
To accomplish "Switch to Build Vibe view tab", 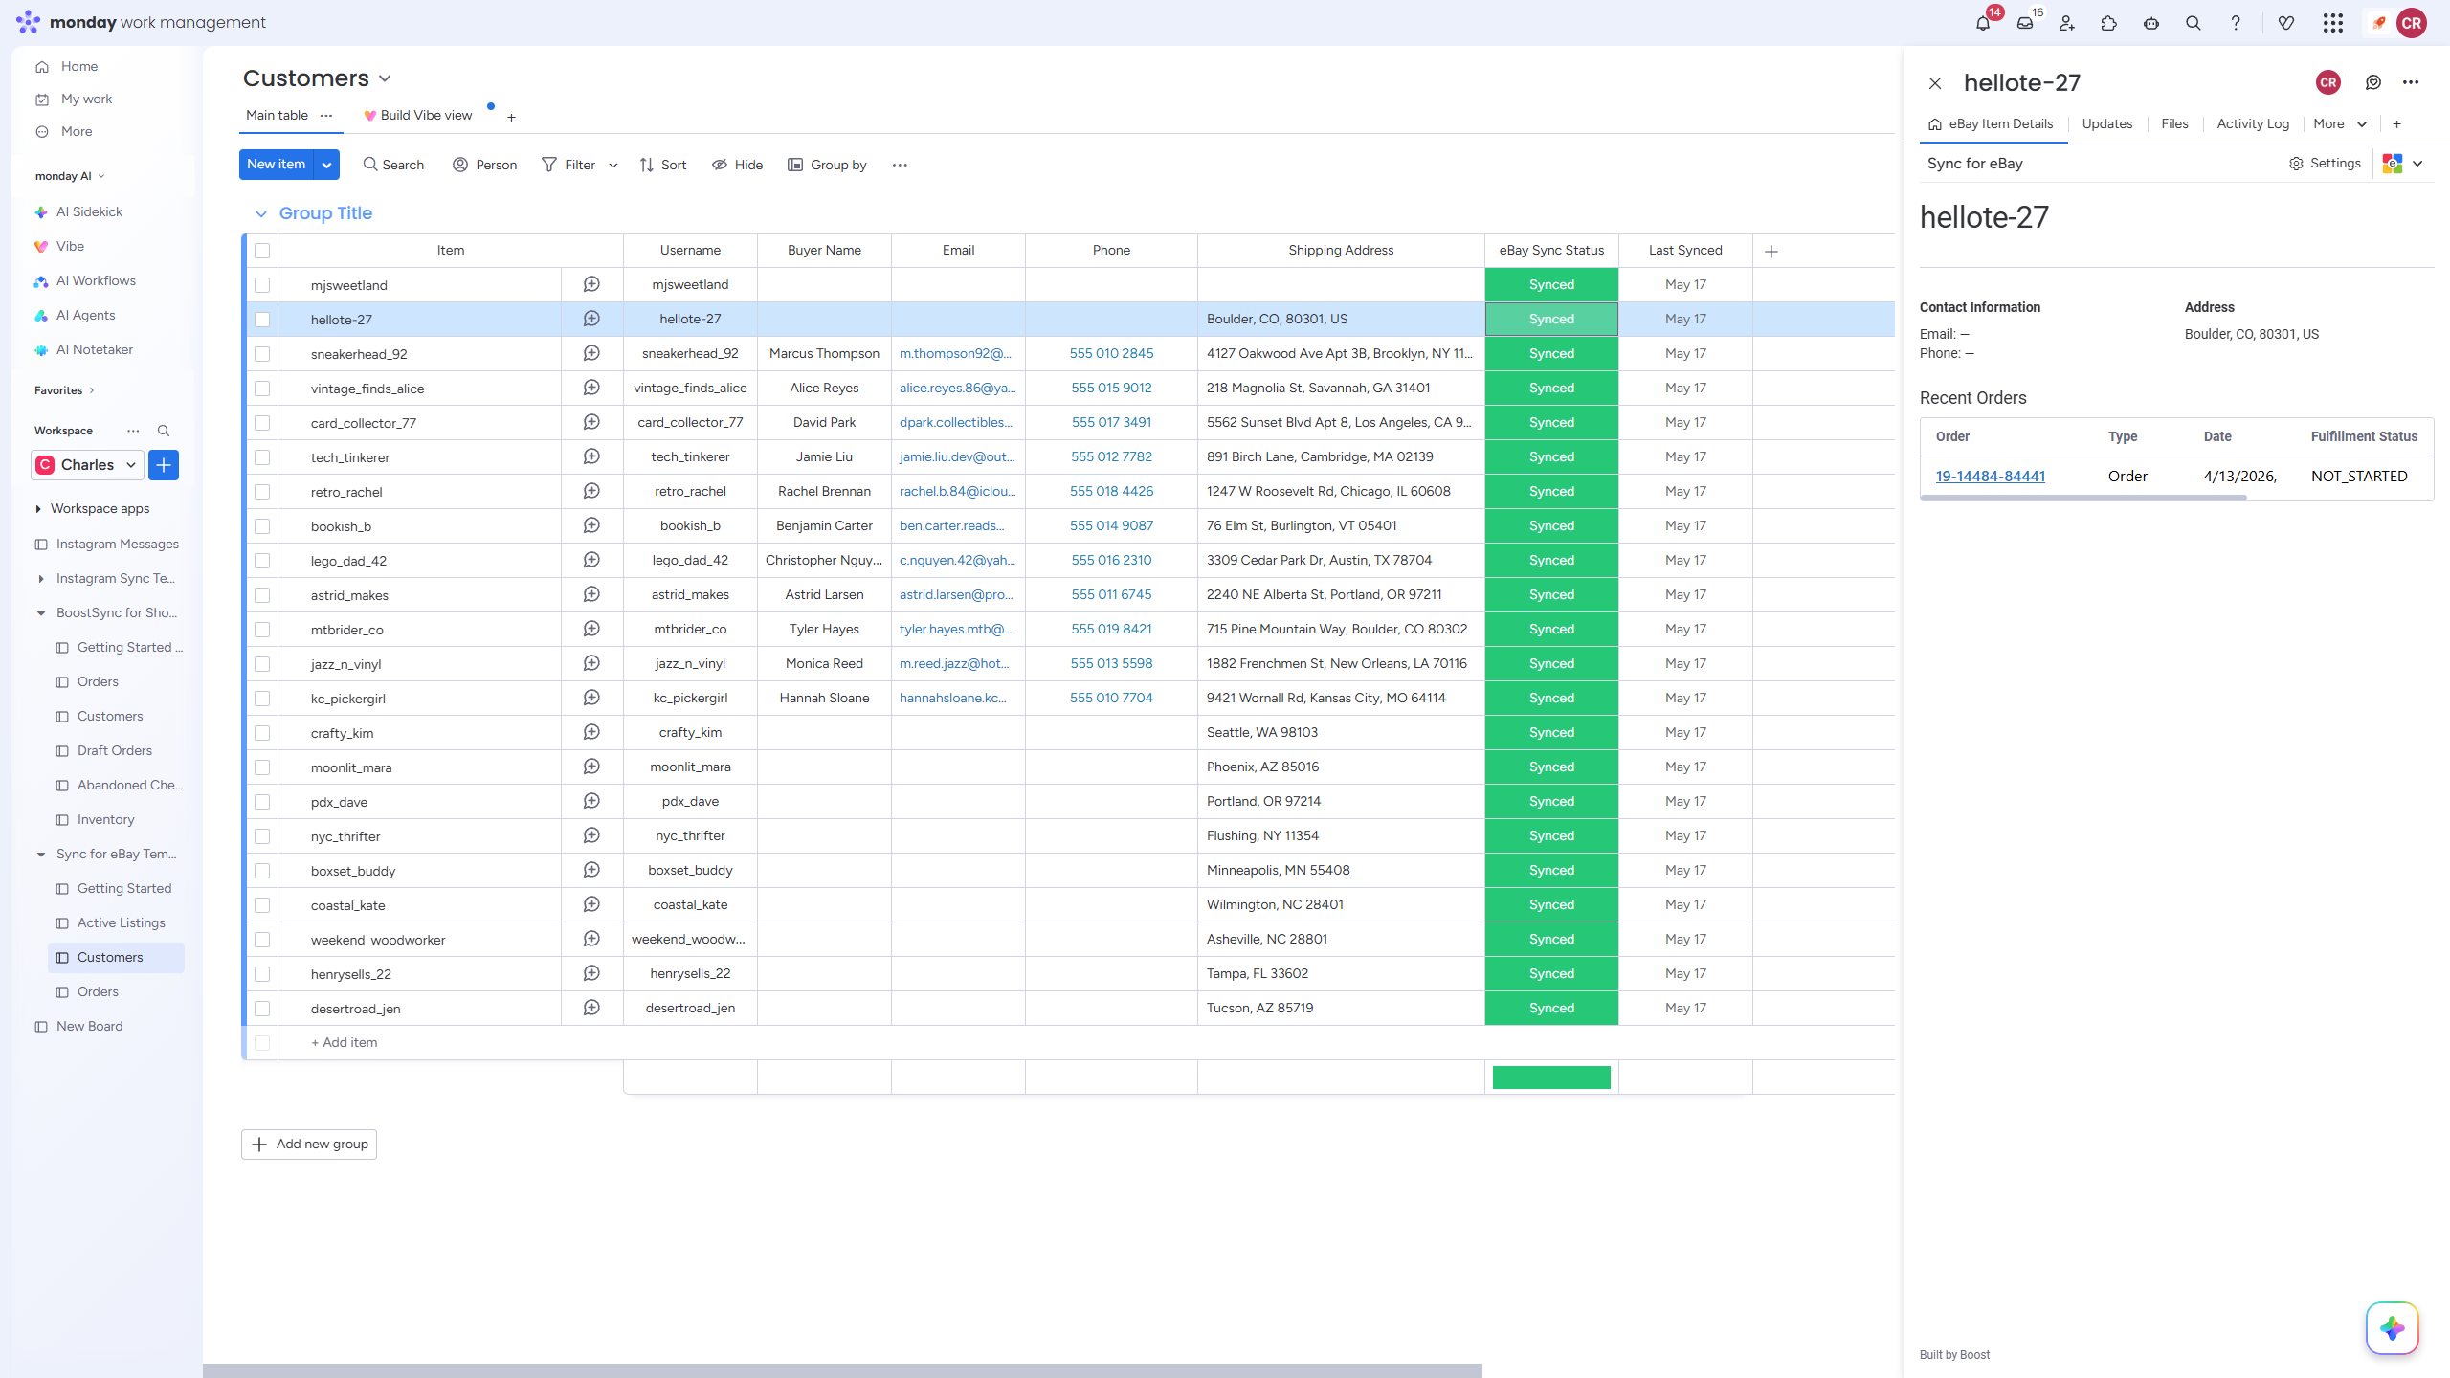I will pos(417,115).
